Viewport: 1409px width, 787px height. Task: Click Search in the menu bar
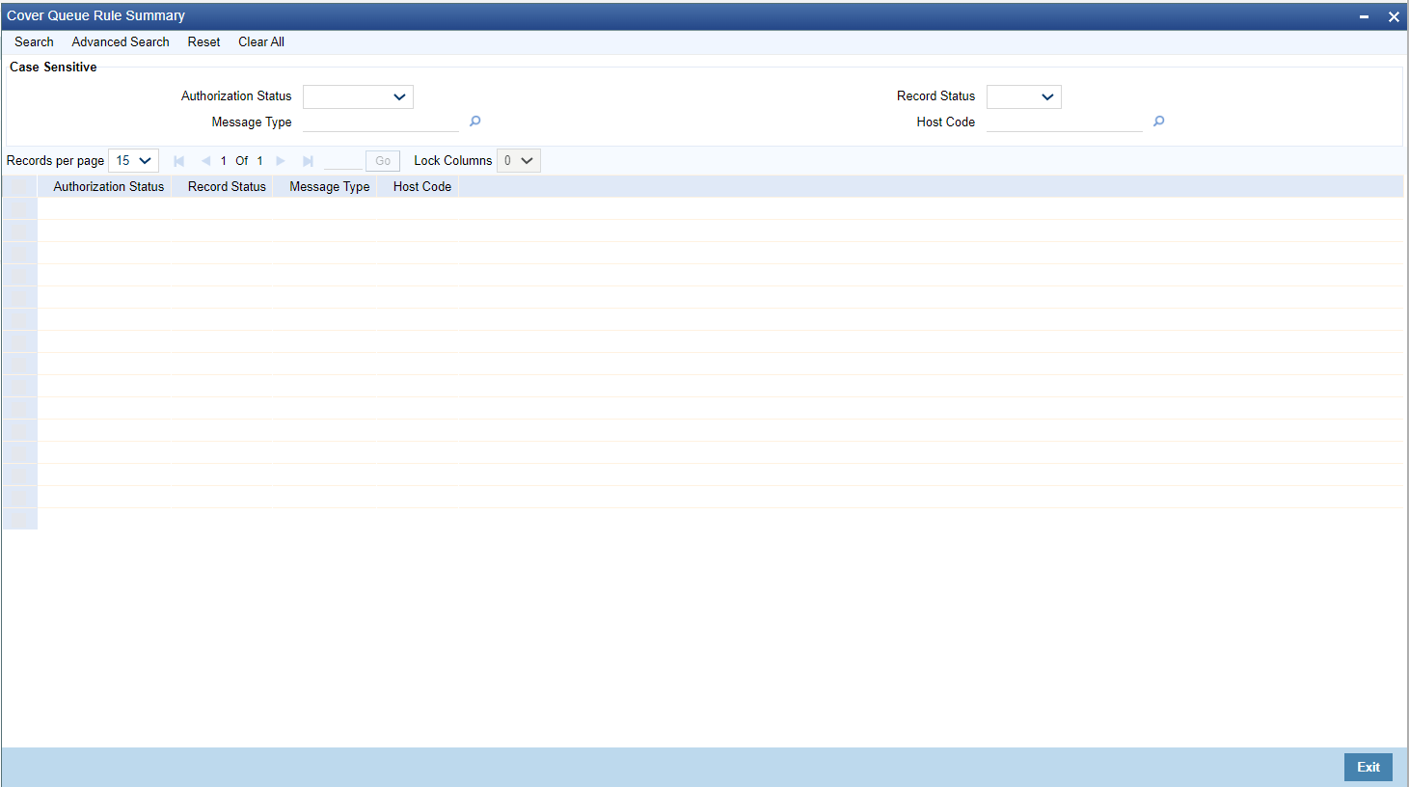(34, 42)
